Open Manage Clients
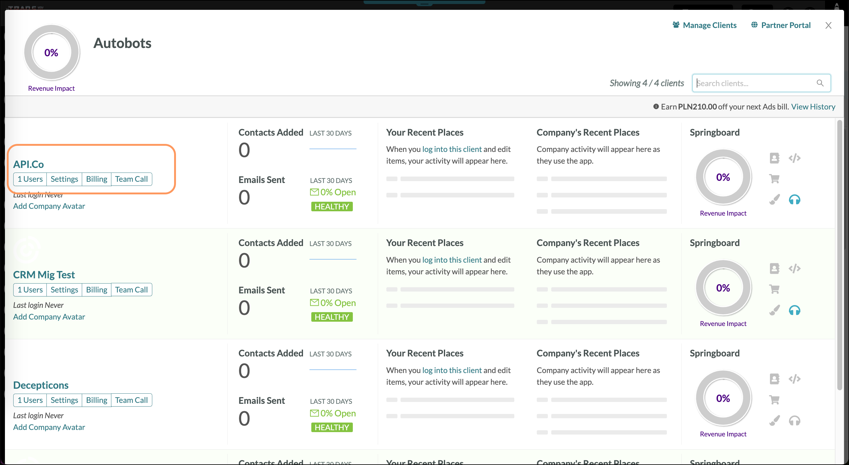 710,25
